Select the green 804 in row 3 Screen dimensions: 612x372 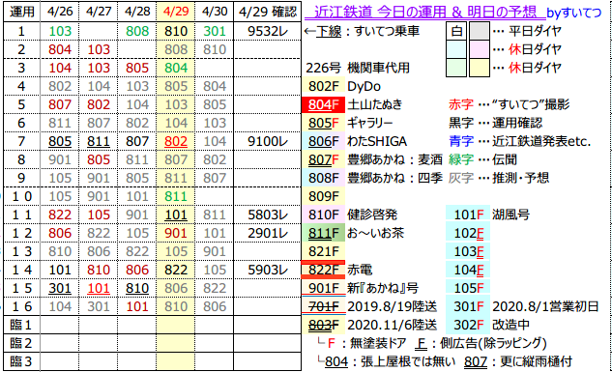pyautogui.click(x=176, y=68)
